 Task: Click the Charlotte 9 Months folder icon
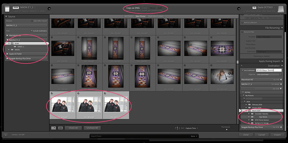tap(252, 114)
